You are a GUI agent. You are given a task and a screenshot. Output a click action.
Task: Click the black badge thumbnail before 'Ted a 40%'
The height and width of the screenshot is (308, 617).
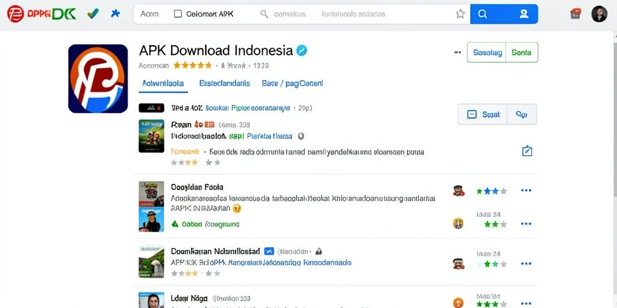tap(151, 108)
